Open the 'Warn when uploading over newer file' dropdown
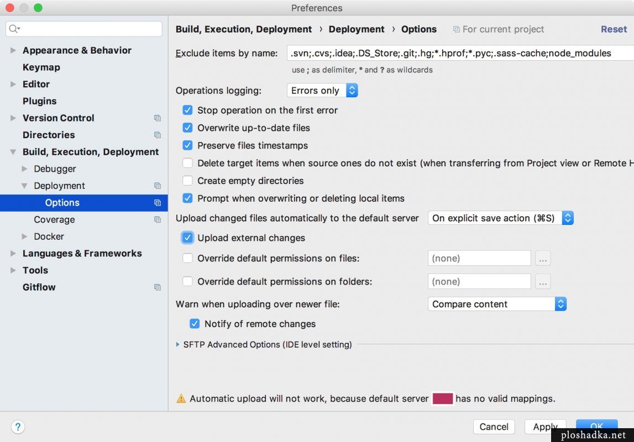The width and height of the screenshot is (634, 442). pyautogui.click(x=561, y=304)
